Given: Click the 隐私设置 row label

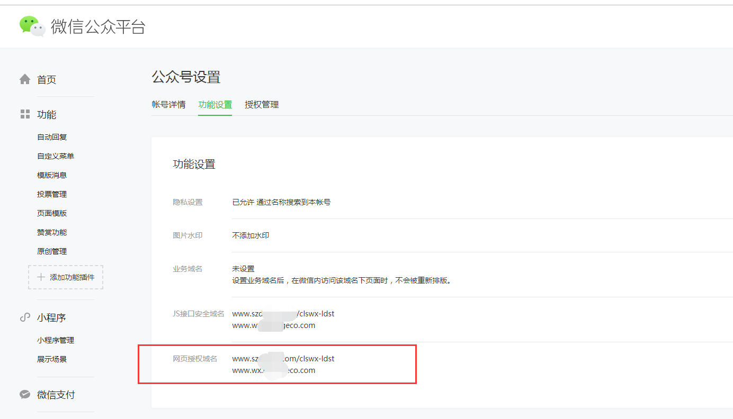Looking at the screenshot, I should 187,202.
